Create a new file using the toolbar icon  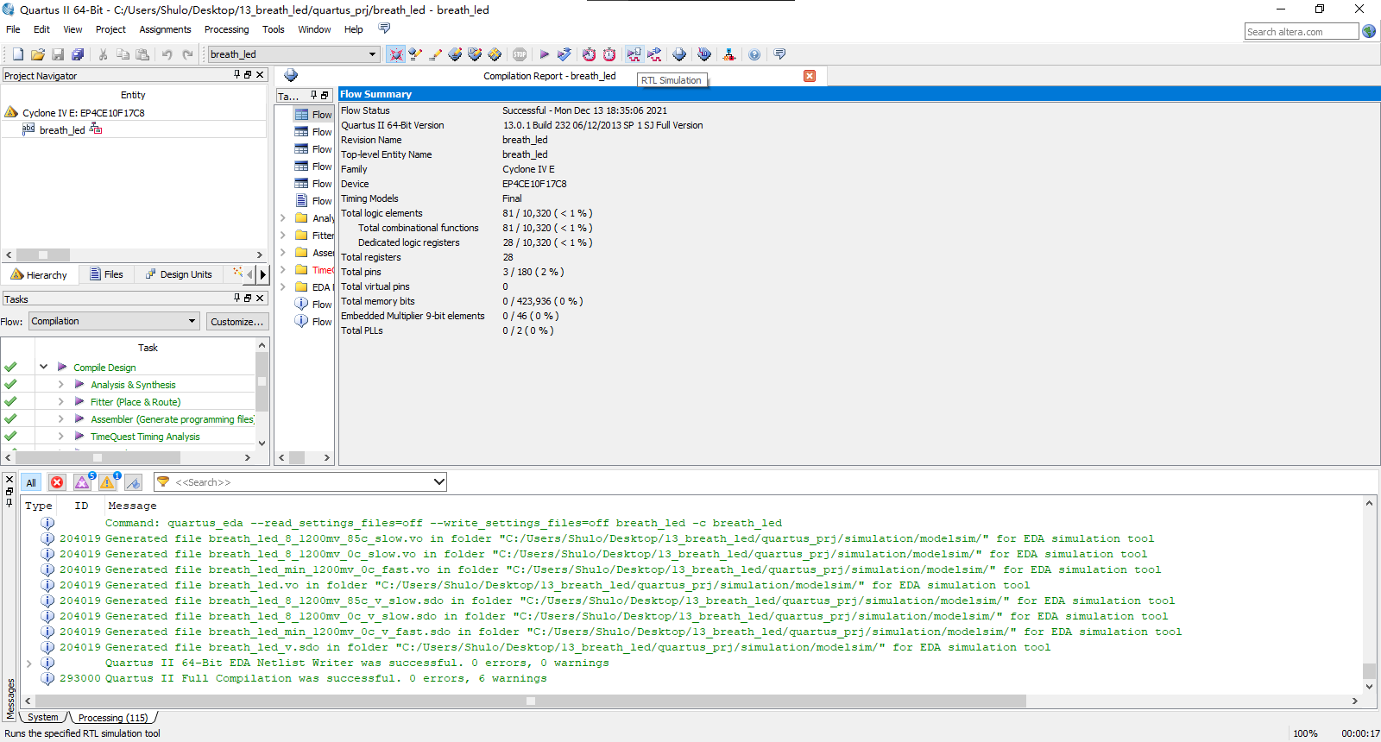[x=17, y=54]
